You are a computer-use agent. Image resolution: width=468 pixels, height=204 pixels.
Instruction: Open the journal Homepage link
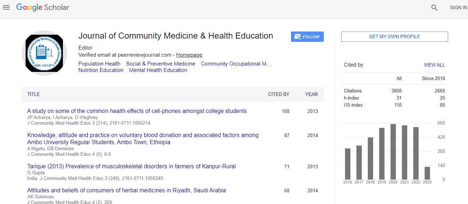click(189, 55)
